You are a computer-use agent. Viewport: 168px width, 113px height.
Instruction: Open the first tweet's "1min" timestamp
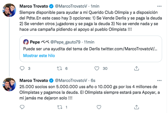pos(95,6)
